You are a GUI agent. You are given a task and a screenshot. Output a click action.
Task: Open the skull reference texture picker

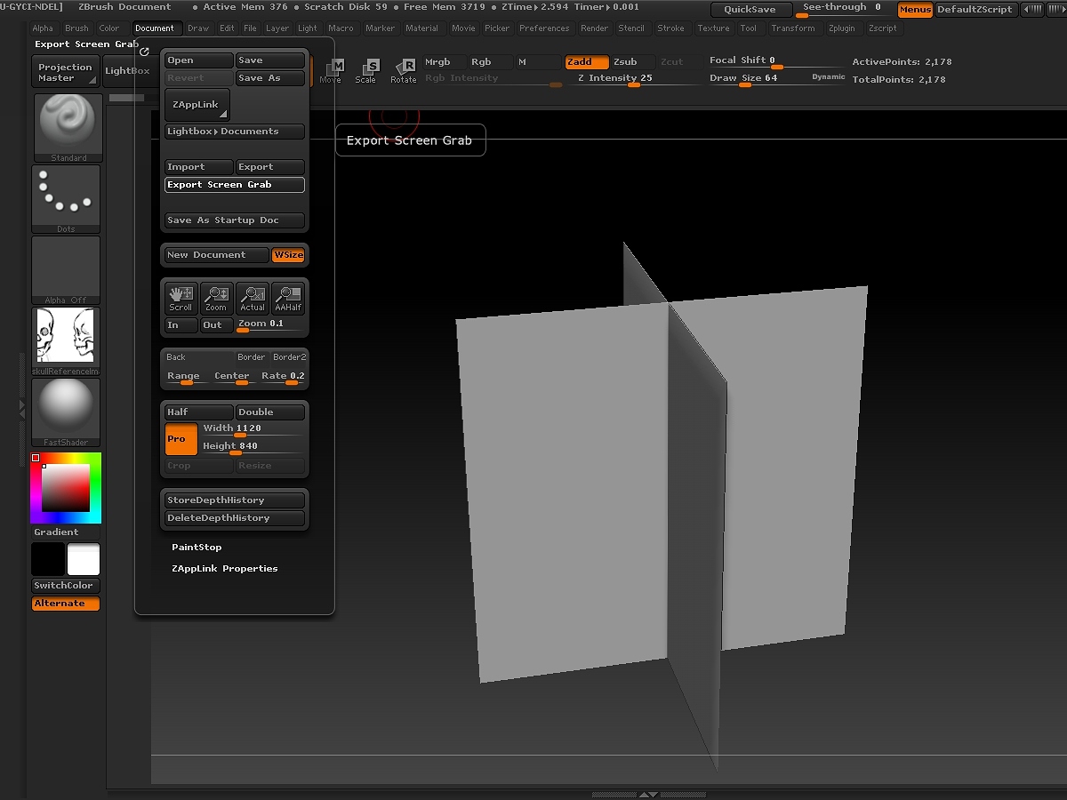(x=67, y=340)
